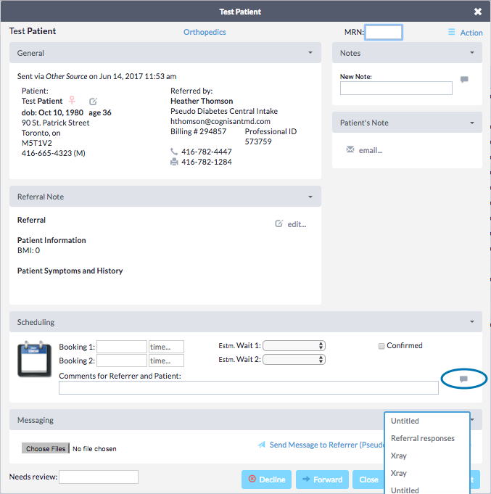This screenshot has width=491, height=494.
Task: Open the Estm. Wait 2 dropdown
Action: (299, 360)
